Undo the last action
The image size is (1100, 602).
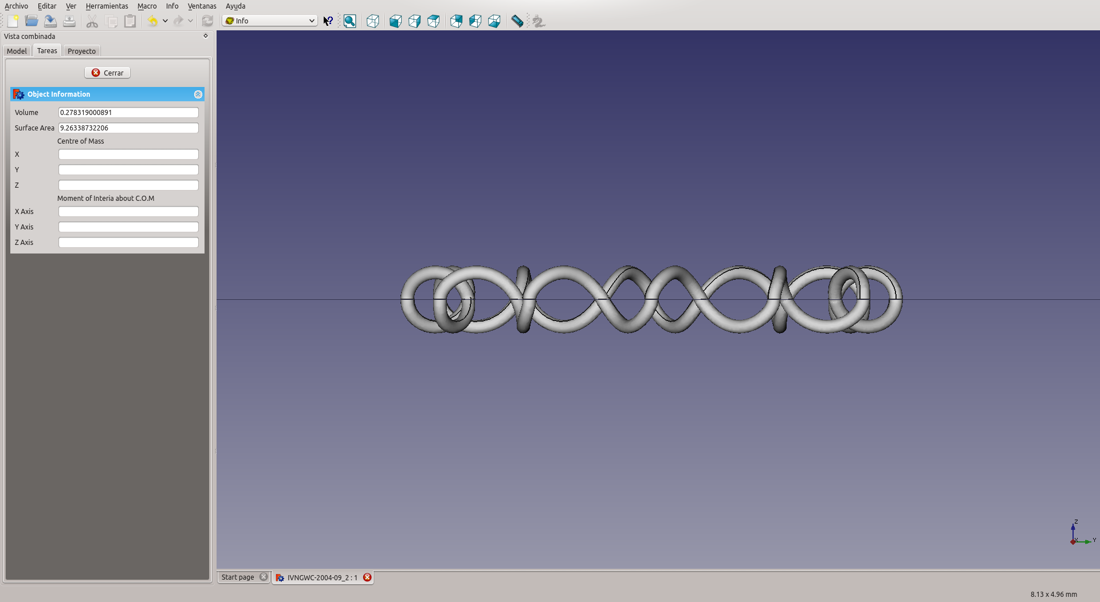152,21
